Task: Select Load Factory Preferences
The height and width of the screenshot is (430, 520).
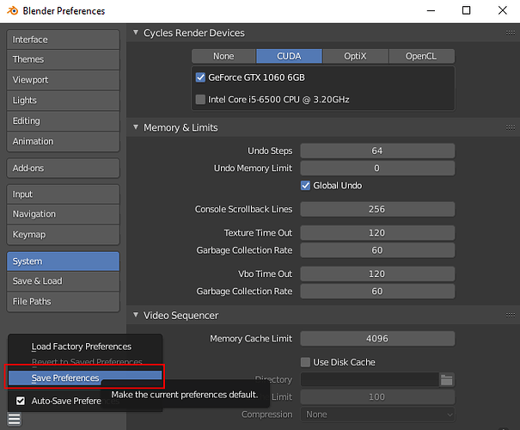Action: pyautogui.click(x=82, y=347)
